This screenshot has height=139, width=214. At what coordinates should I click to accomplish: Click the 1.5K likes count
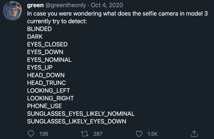point(153,133)
